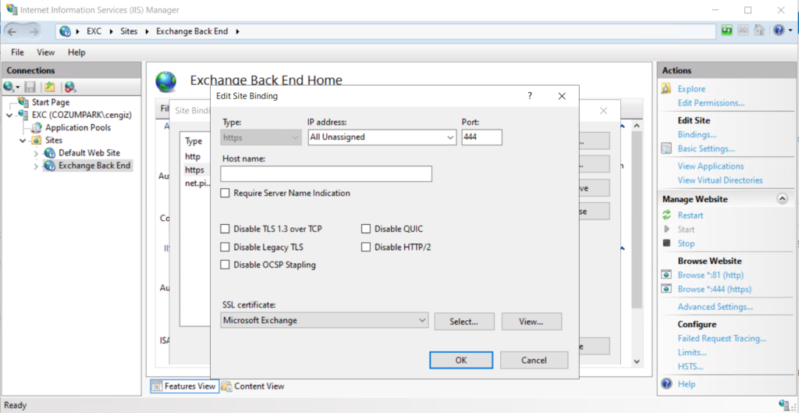Click the scroll down arrow in features pane
This screenshot has width=799, height=413.
coord(637,361)
